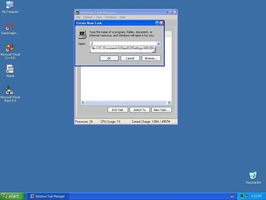Screen dimensions: 266x200
Task: Open the Help menu in Task Manager
Action: click(122, 17)
